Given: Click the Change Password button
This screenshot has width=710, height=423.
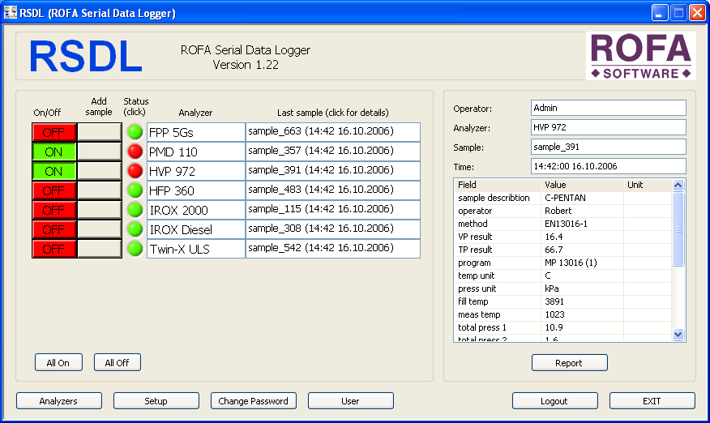Looking at the screenshot, I should point(254,401).
